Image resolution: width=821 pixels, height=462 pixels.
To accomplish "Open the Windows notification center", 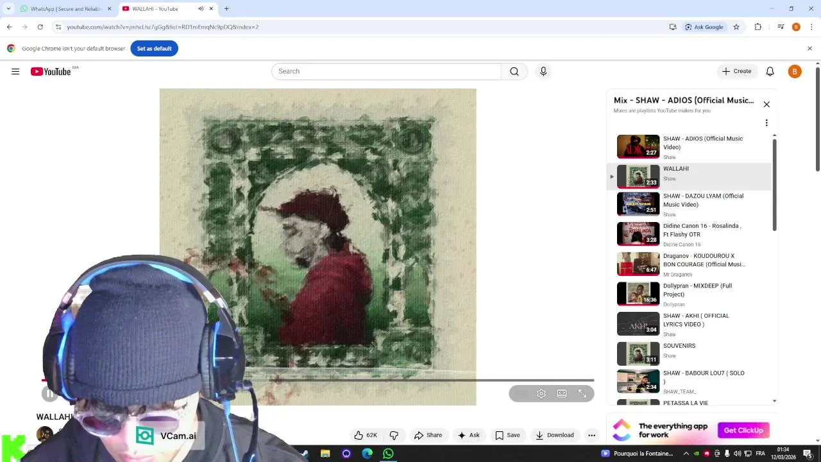I will point(808,454).
